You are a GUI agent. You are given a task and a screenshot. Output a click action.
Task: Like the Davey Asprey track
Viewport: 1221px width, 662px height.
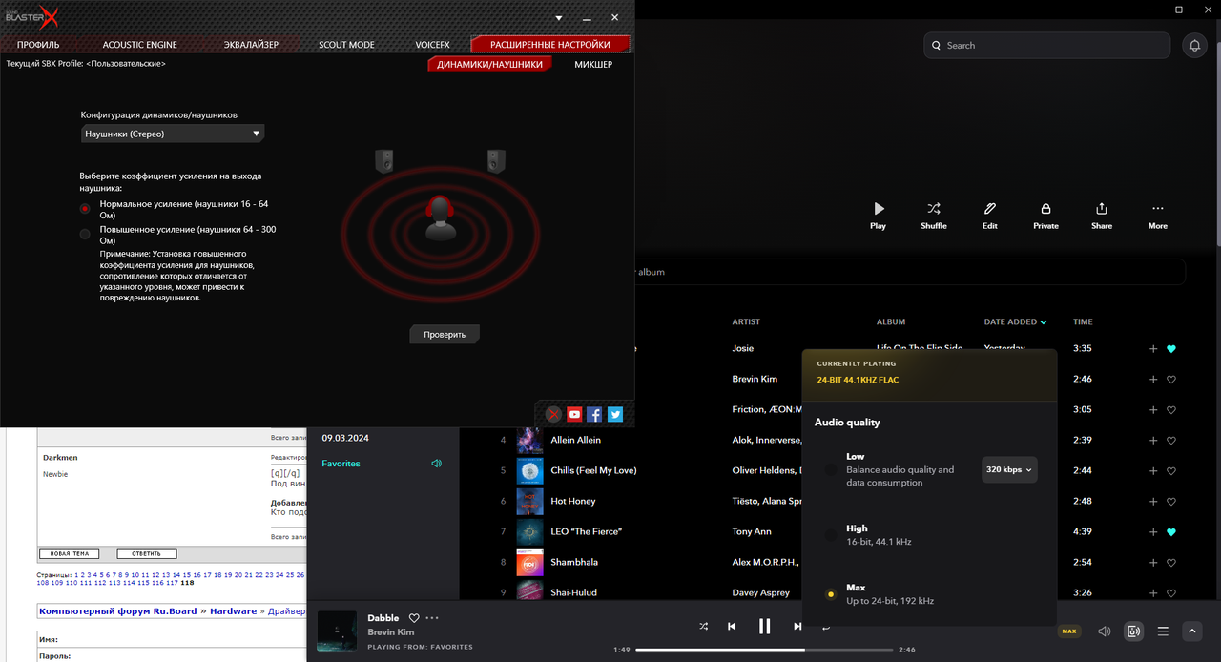pos(1171,593)
